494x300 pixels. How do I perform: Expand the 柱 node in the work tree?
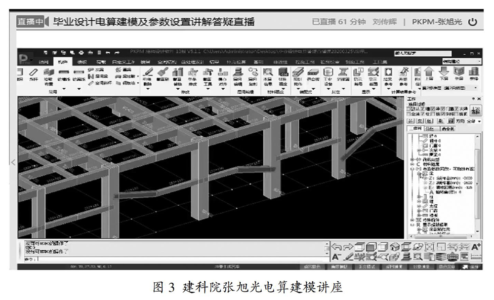[x=419, y=197]
